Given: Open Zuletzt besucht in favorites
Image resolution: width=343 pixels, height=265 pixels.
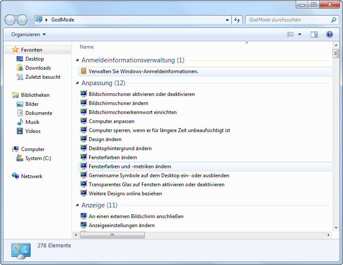Looking at the screenshot, I should pyautogui.click(x=43, y=77).
